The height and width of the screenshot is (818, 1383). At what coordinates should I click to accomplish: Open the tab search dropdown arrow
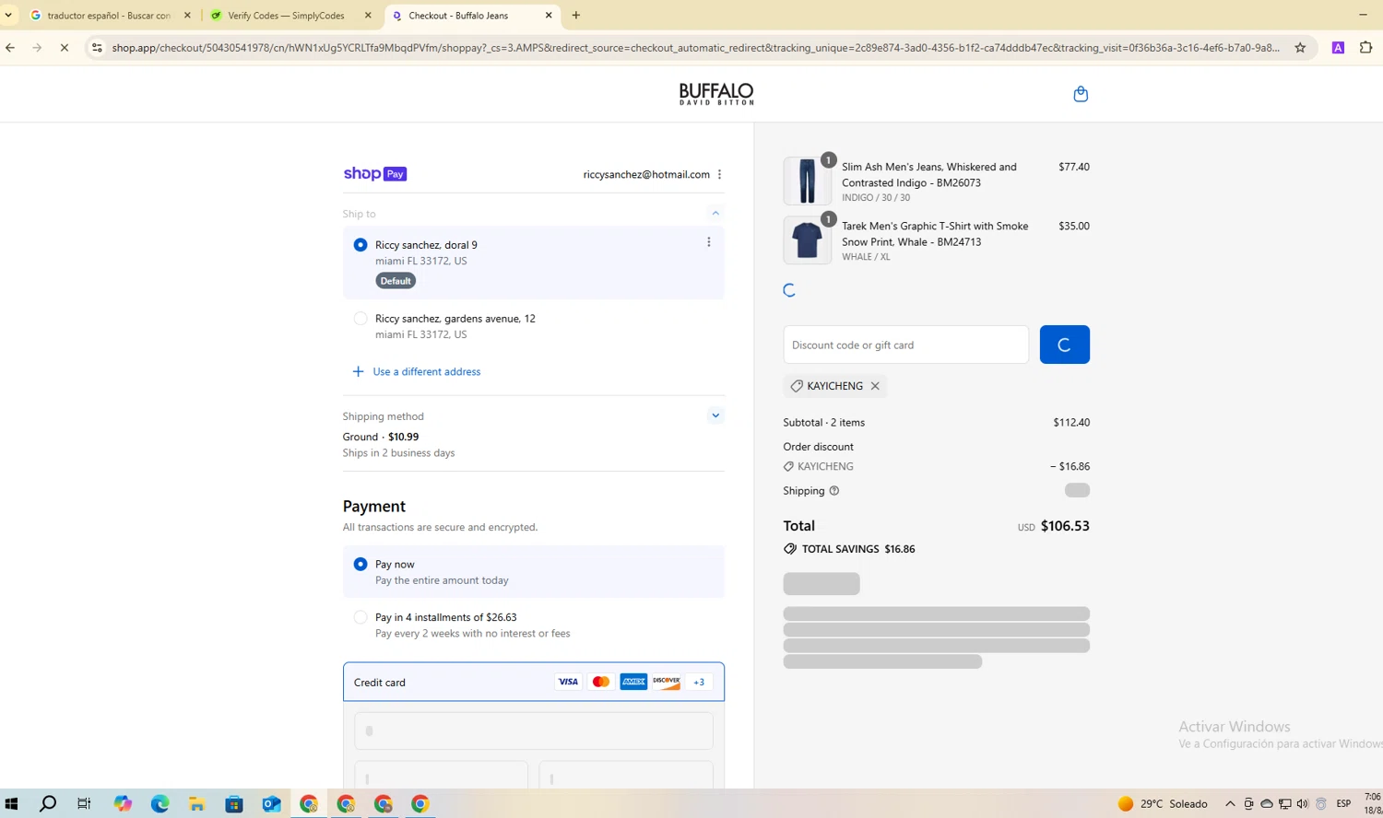[x=8, y=16]
